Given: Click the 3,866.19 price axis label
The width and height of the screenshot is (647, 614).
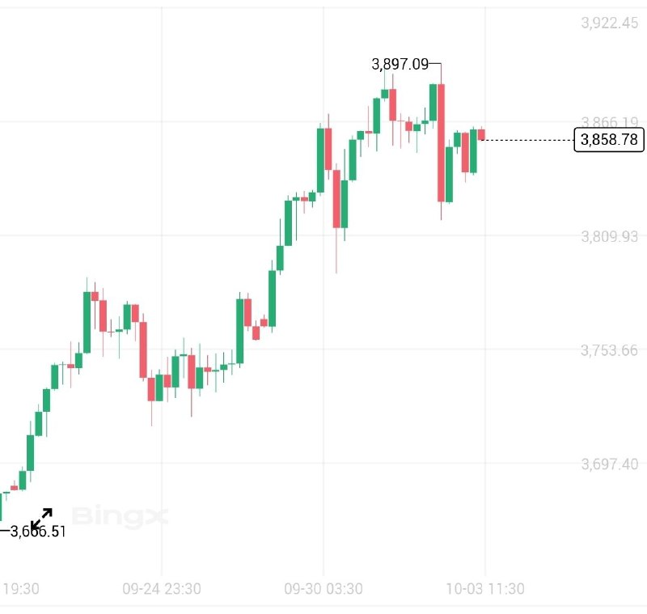Looking at the screenshot, I should pos(609,122).
